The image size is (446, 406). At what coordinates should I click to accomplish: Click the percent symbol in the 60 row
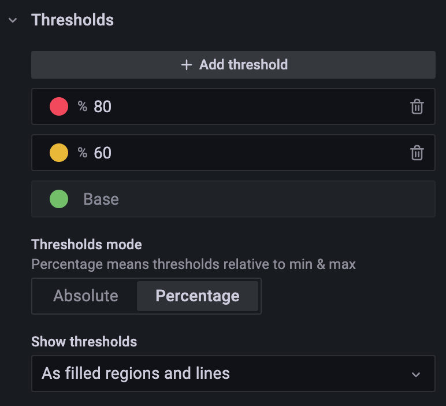point(83,153)
